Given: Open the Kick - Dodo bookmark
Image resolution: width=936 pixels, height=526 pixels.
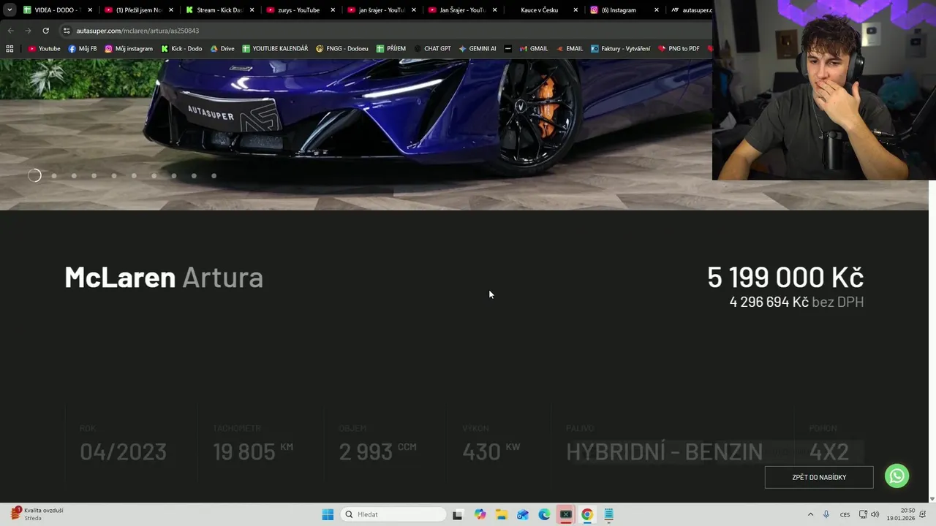Looking at the screenshot, I should tap(181, 48).
